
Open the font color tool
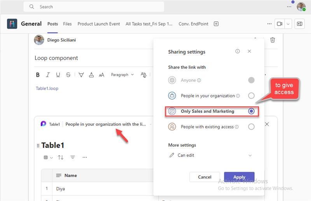(91, 75)
